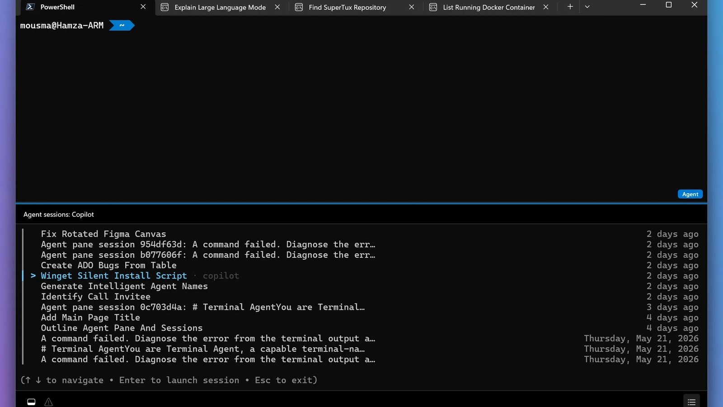Open the list menu icon at bottom right
Screen dimensions: 723x407
(691, 402)
